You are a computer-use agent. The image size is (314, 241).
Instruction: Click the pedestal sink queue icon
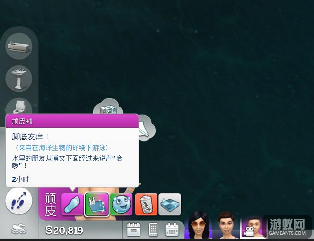[x=19, y=79]
